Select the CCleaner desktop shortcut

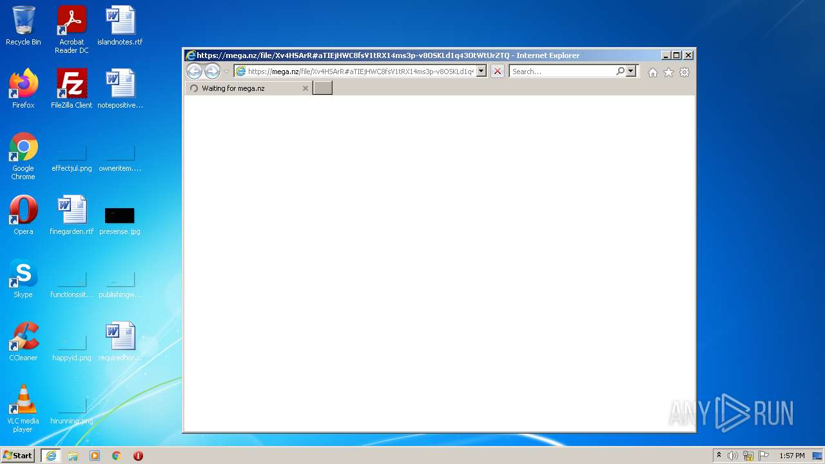click(x=23, y=342)
